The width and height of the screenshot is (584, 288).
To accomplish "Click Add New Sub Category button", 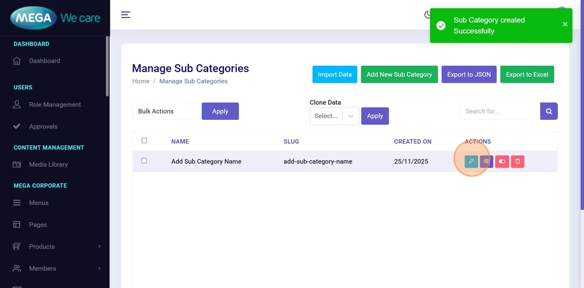I will 399,74.
